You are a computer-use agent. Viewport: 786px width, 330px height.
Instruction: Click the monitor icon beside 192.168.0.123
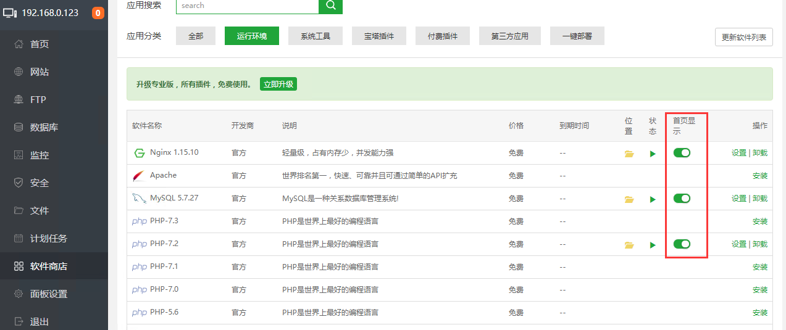coord(10,12)
